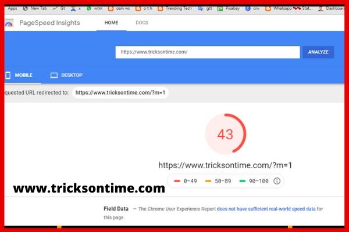The image size is (349, 232).
Task: Switch to the DOCS tab
Action: [x=142, y=23]
